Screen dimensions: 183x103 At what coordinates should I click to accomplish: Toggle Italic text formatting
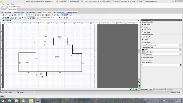tap(62, 18)
